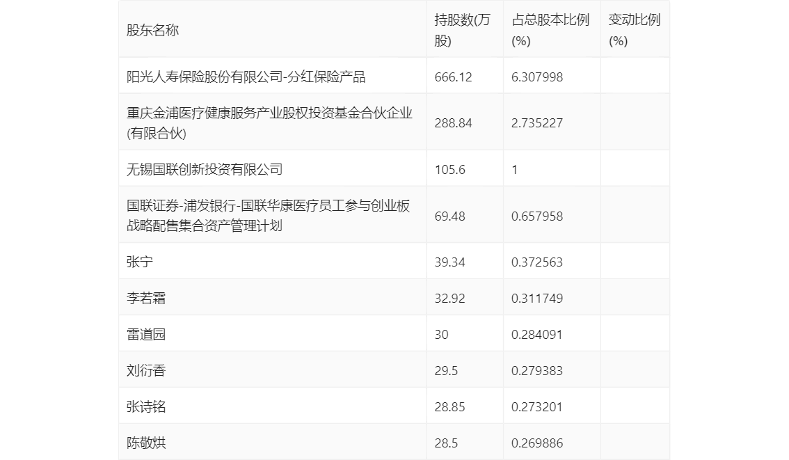Click shareholder name 李若霜
Screen dimensions: 789x460
[146, 299]
